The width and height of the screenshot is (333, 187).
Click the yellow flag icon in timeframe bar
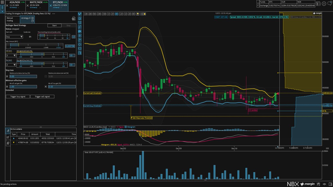tap(137, 14)
